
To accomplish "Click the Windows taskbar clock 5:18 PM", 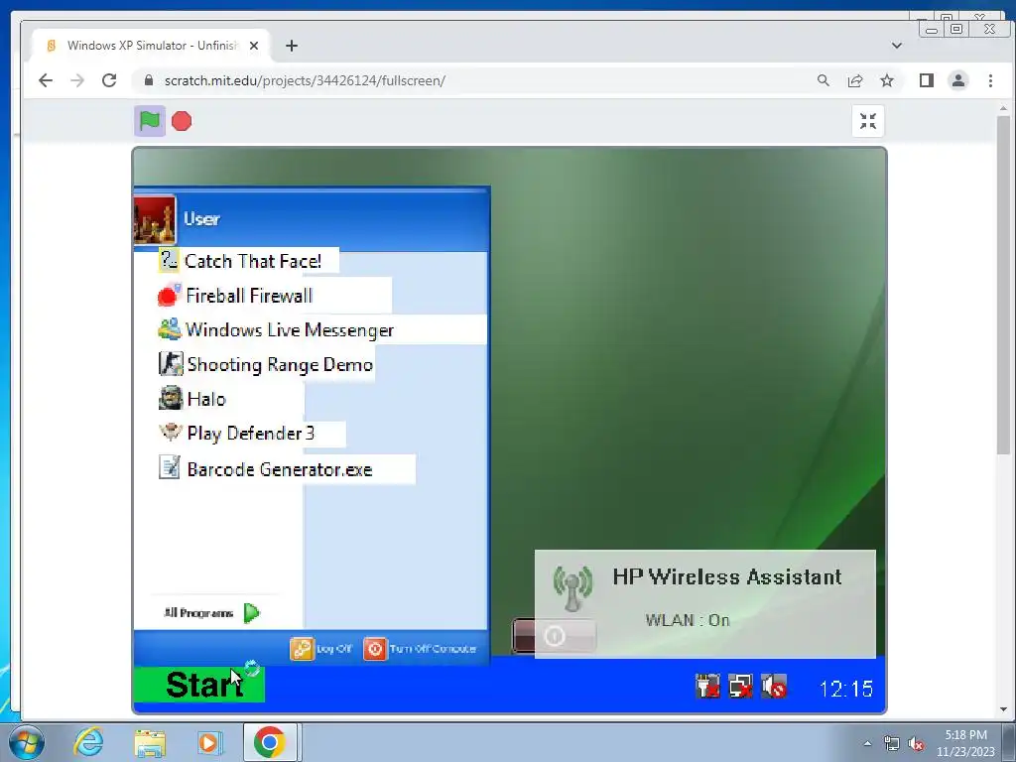I will [965, 735].
